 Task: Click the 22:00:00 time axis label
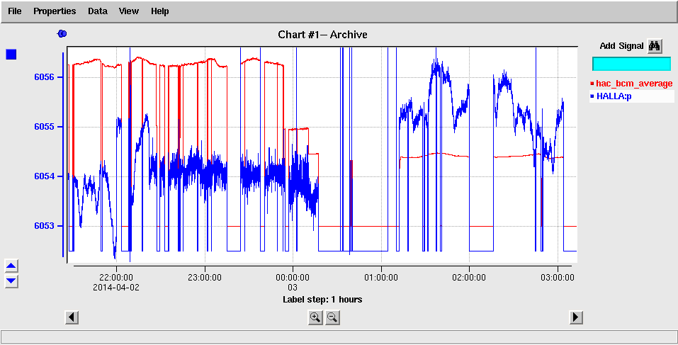point(116,278)
